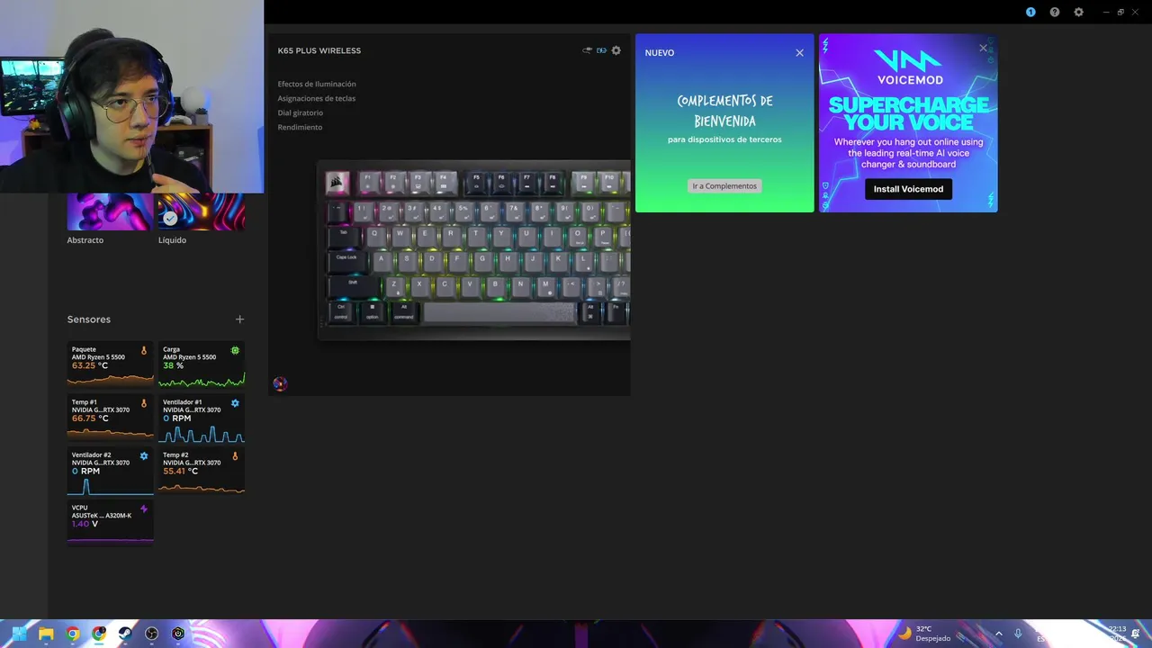The height and width of the screenshot is (648, 1152).
Task: Select the Abstracto wallpaper thumbnail
Action: click(110, 211)
